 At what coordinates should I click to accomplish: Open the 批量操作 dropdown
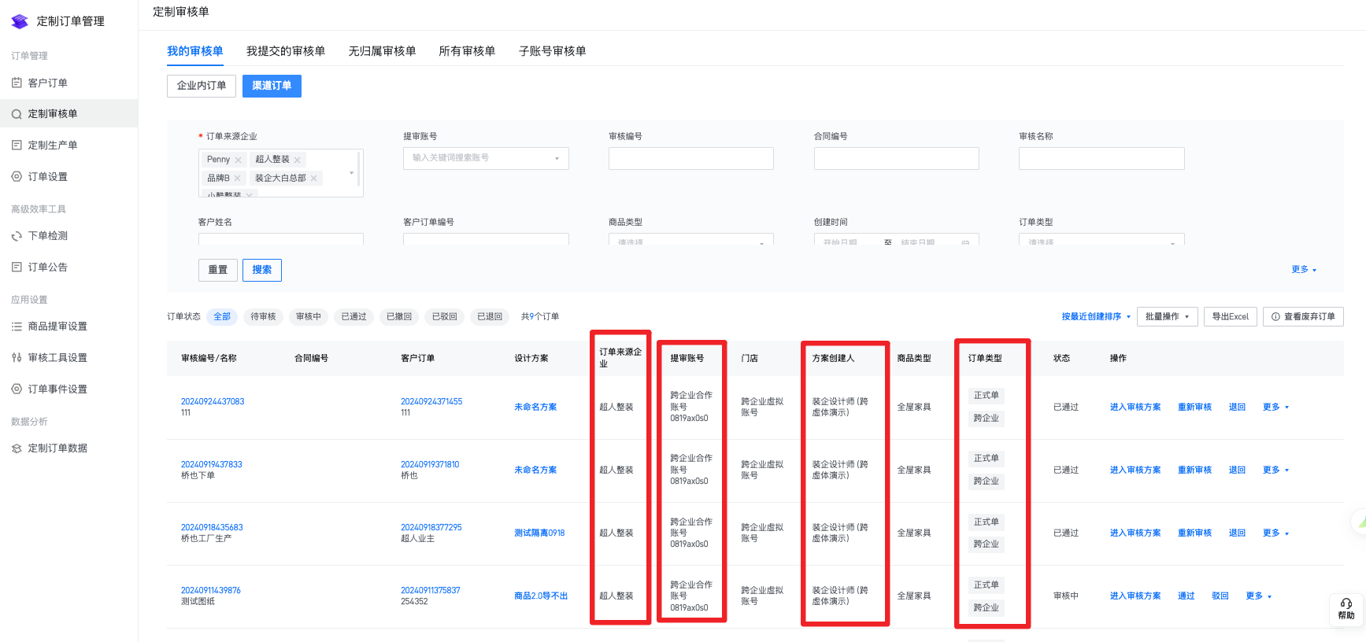coord(1167,316)
